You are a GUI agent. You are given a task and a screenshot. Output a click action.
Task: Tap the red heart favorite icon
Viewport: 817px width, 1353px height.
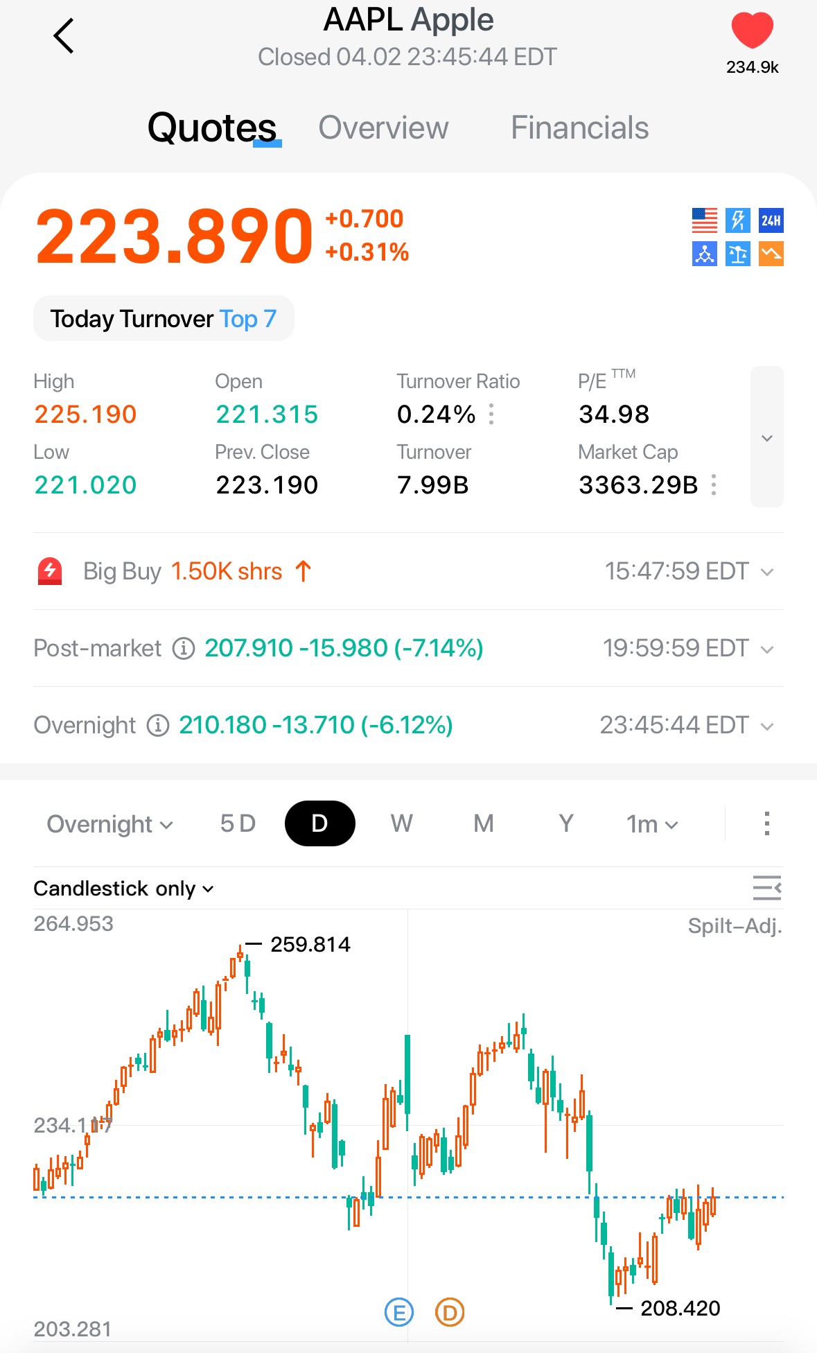click(x=752, y=31)
